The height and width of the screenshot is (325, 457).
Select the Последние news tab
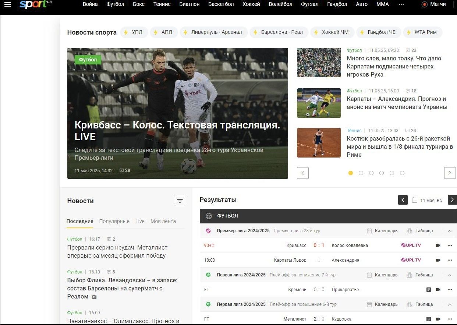click(x=80, y=221)
